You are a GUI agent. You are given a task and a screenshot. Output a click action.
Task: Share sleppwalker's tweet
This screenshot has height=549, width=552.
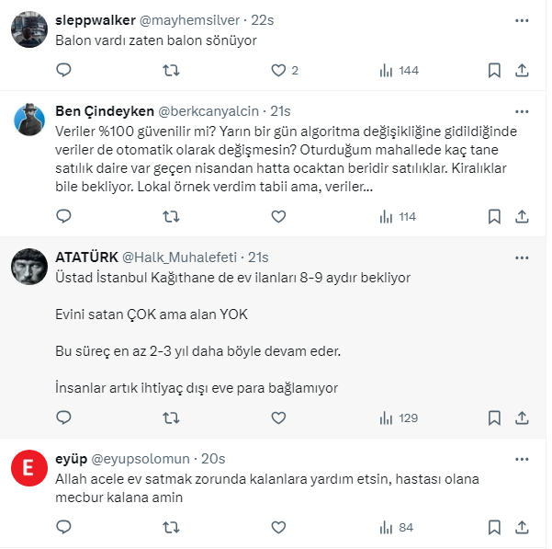pyautogui.click(x=521, y=70)
